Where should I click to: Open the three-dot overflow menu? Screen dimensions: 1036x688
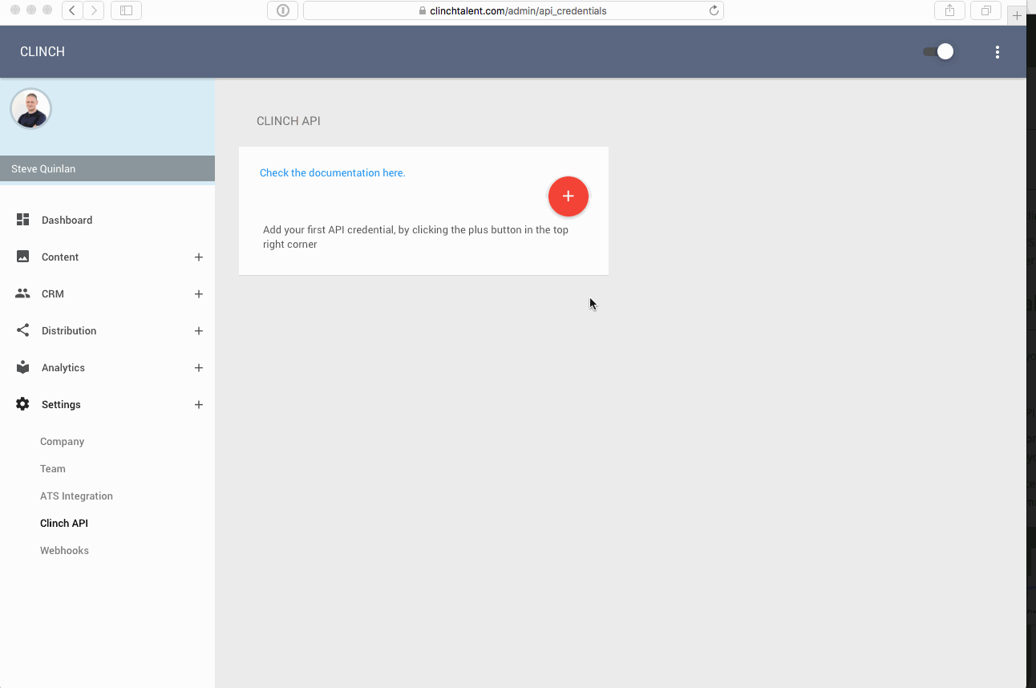(x=997, y=52)
